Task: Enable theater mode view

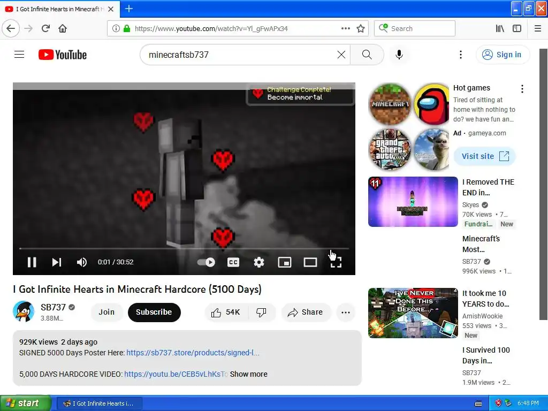Action: 310,262
